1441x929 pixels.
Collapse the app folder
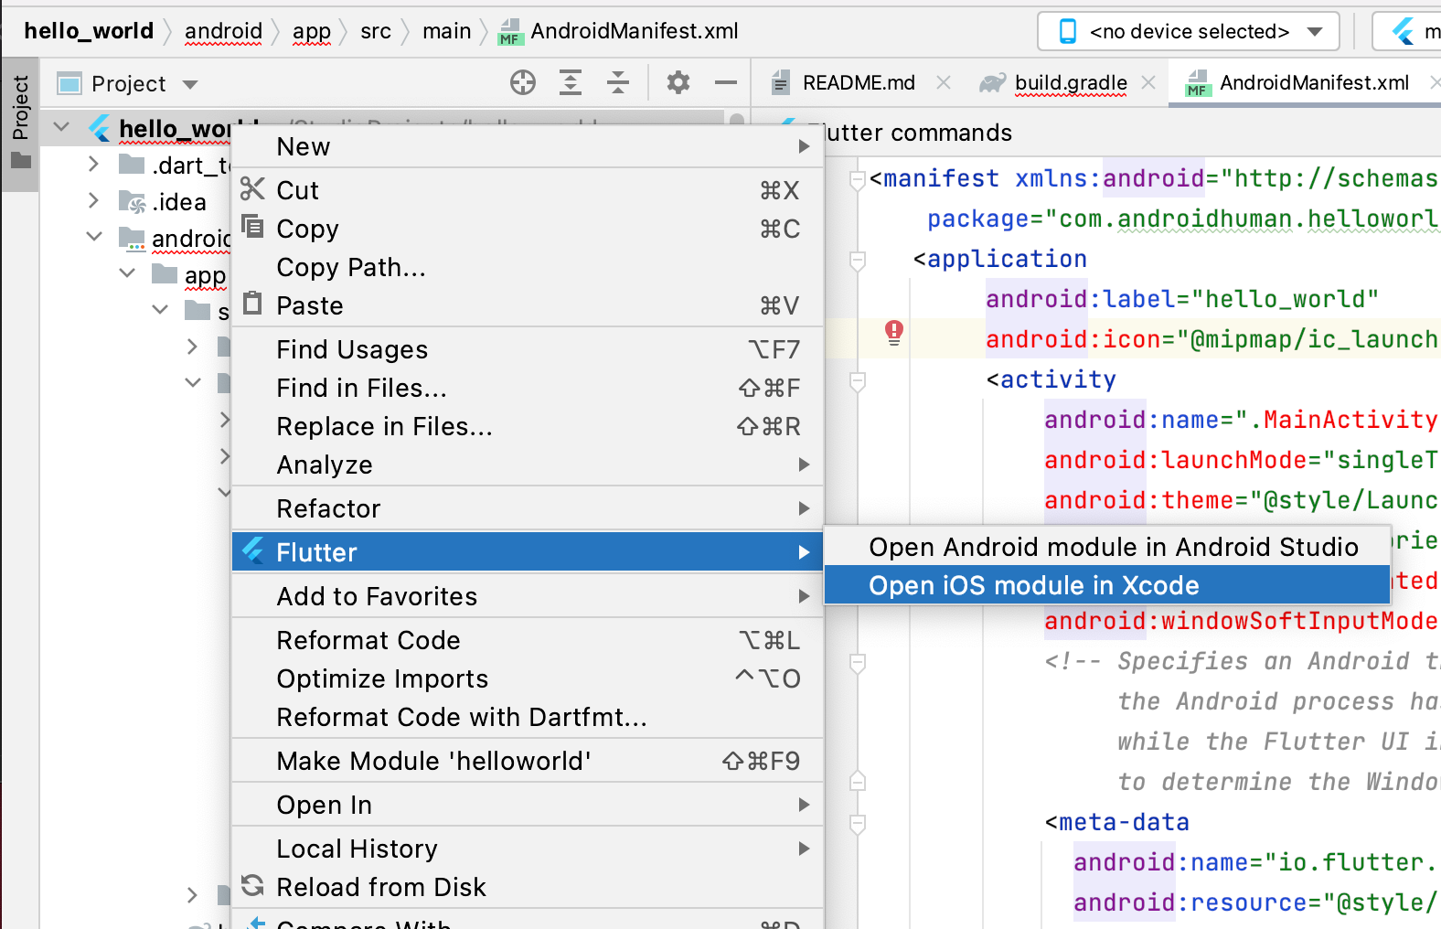click(127, 273)
